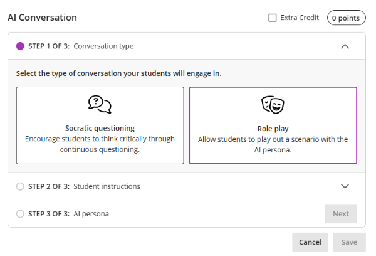The image size is (376, 256).
Task: Click the Conversation type step header label
Action: (103, 46)
